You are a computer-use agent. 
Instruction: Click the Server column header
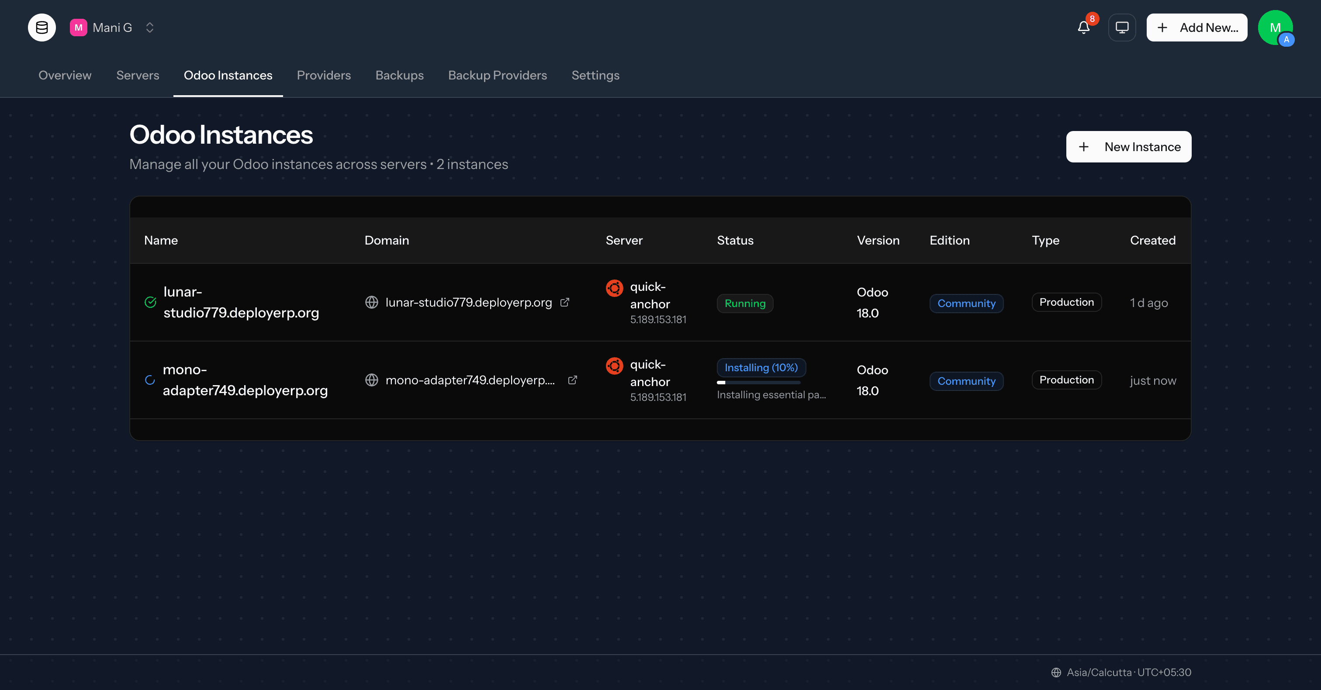pyautogui.click(x=624, y=241)
